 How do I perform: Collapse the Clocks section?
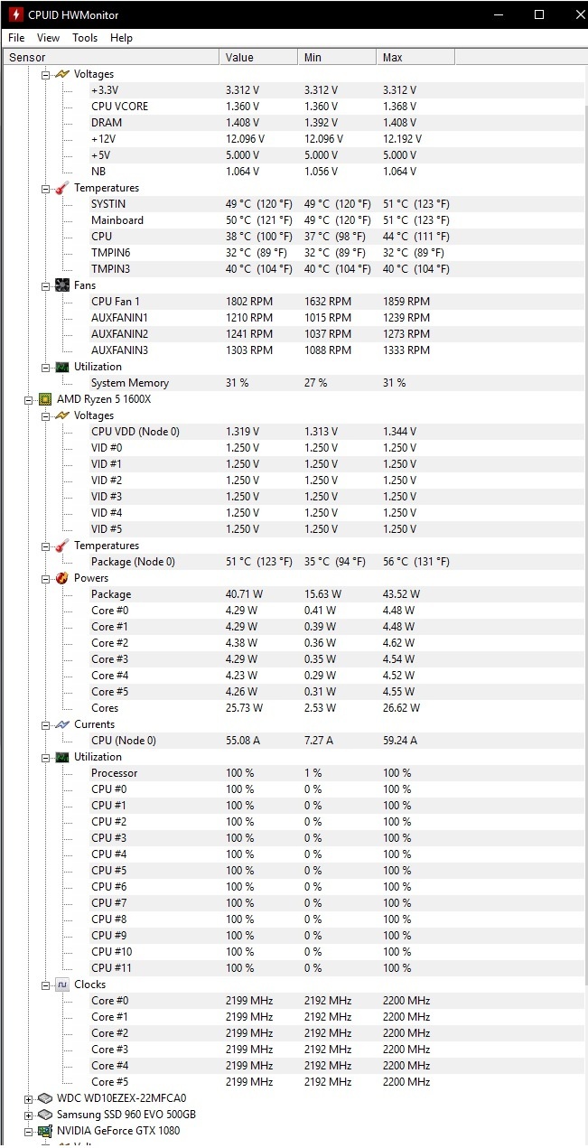click(x=45, y=985)
